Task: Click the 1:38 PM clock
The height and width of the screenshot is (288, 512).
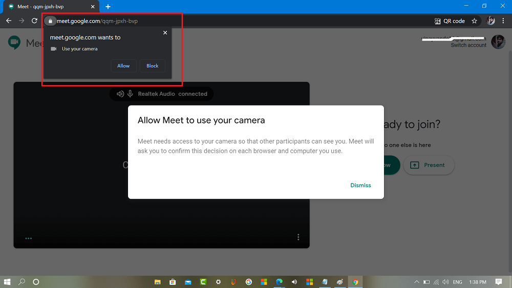Action: click(x=478, y=282)
